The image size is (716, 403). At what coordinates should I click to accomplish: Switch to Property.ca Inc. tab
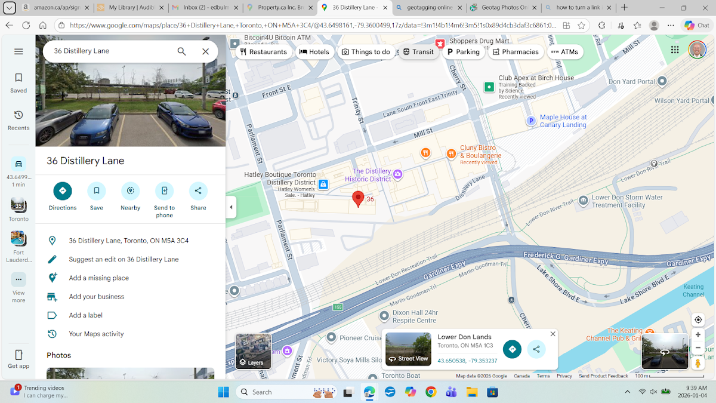[x=279, y=8]
